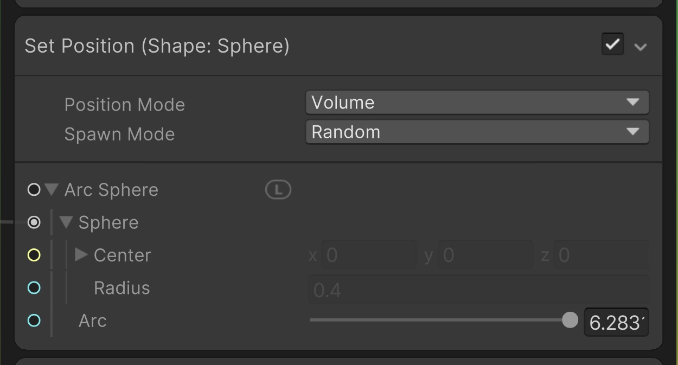Collapse the Sphere foldout triangle
678x365 pixels.
coord(66,222)
